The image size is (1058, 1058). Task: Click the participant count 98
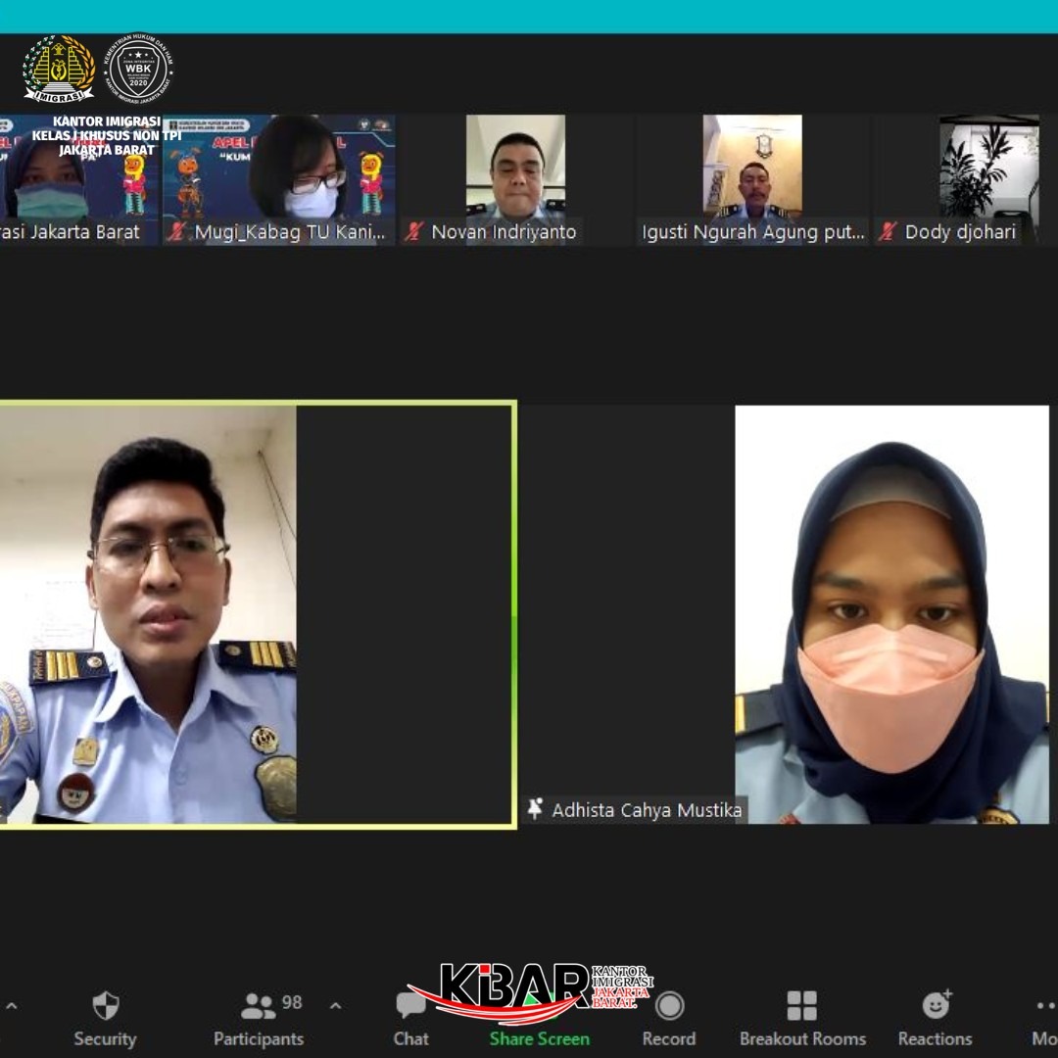[x=292, y=1002]
